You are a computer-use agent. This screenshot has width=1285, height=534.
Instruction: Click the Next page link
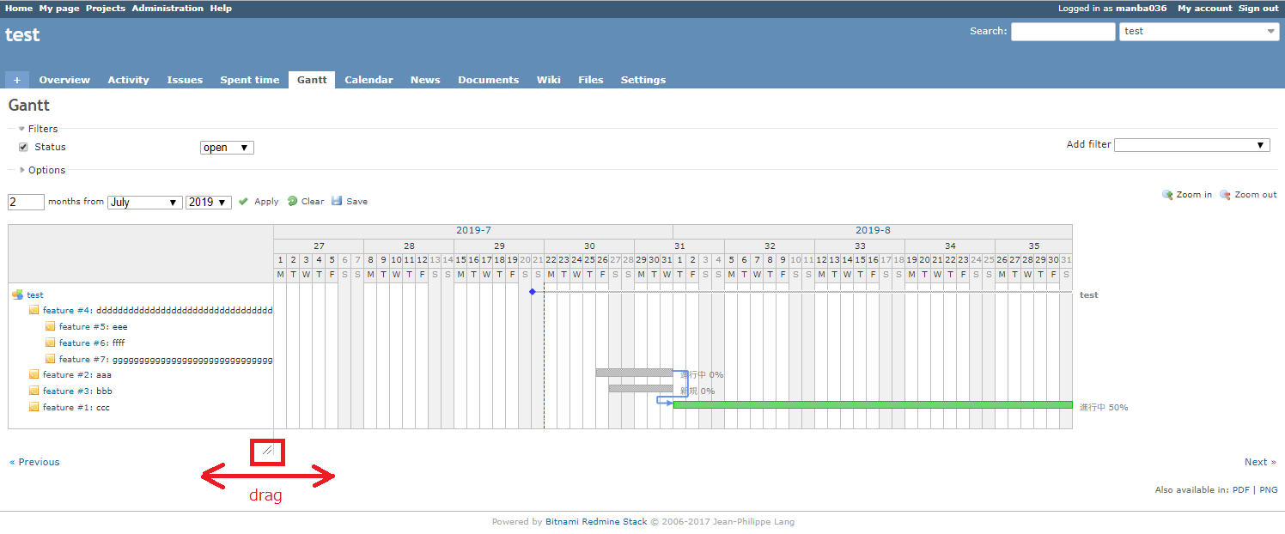tap(1257, 462)
